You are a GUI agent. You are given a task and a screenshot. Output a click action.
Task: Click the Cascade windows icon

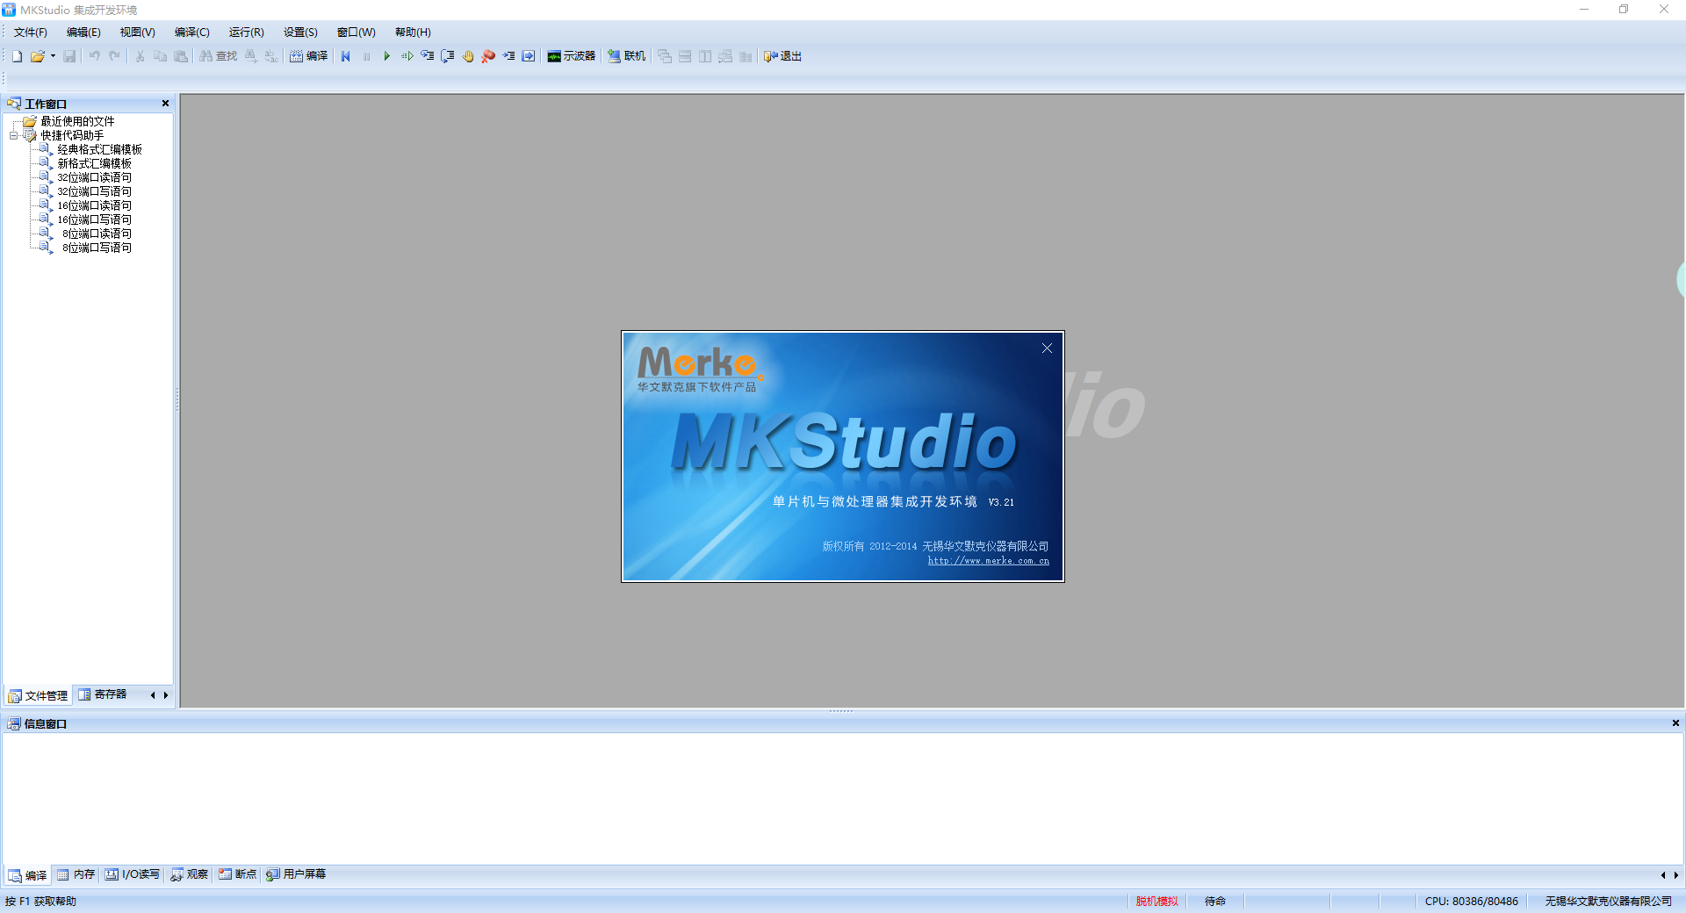tap(665, 56)
